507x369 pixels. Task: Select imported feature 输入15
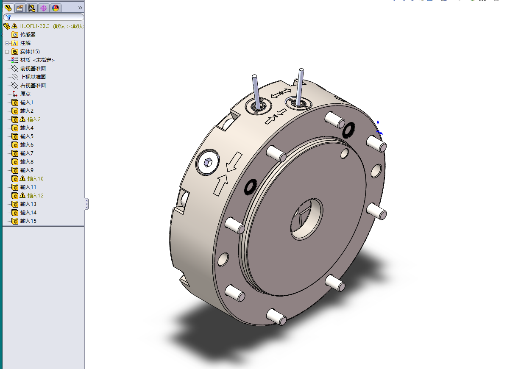click(28, 221)
